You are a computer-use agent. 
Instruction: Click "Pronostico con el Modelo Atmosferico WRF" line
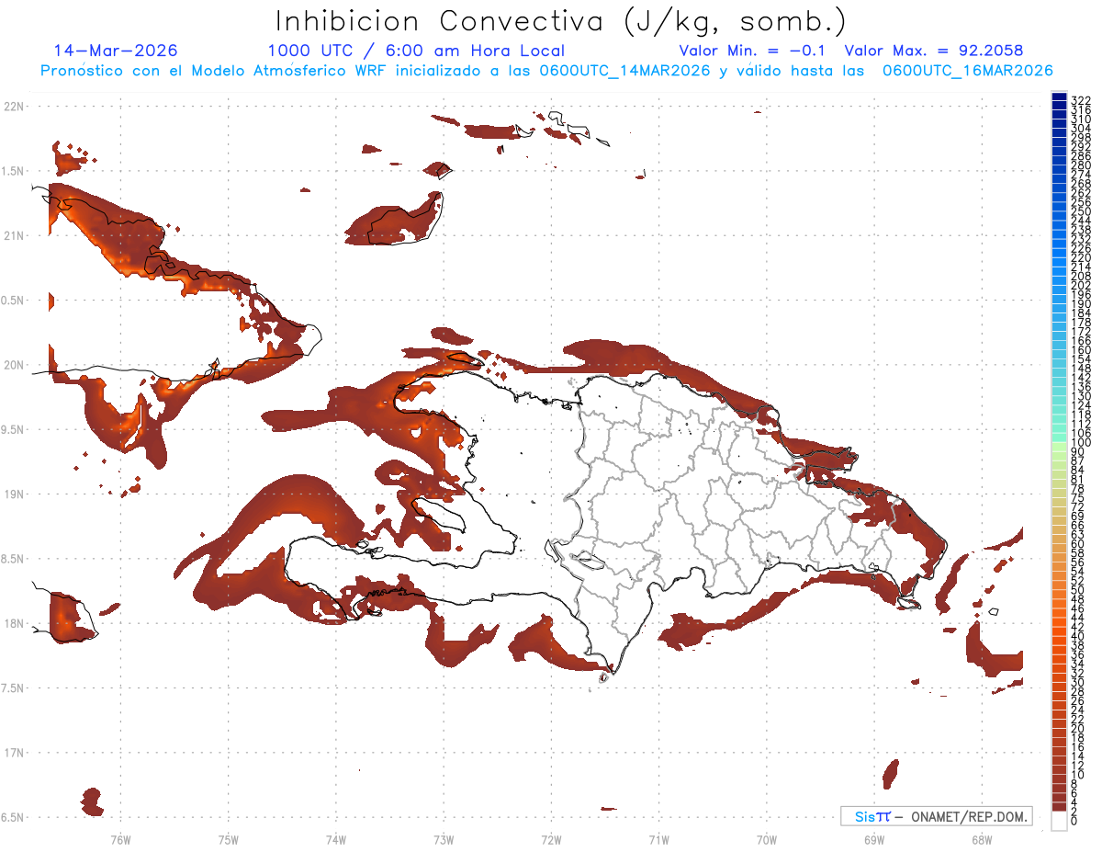(546, 71)
